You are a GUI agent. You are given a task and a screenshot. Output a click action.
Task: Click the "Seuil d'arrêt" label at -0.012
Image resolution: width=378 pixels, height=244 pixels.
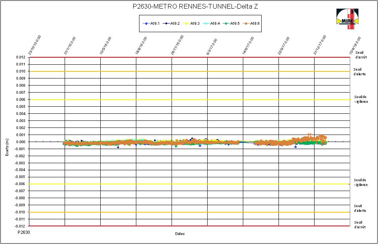coord(360,225)
